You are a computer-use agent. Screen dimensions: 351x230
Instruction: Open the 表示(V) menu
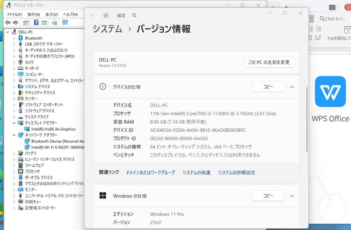[x=51, y=14]
